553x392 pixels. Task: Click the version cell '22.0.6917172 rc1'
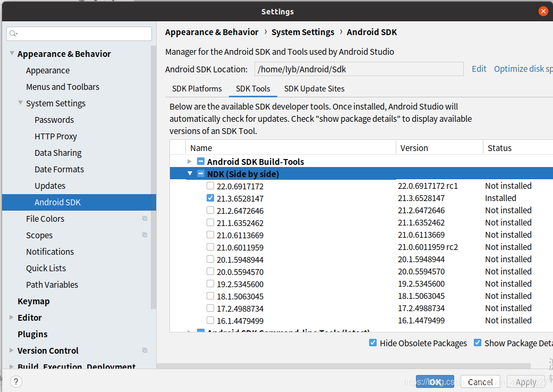(x=428, y=186)
